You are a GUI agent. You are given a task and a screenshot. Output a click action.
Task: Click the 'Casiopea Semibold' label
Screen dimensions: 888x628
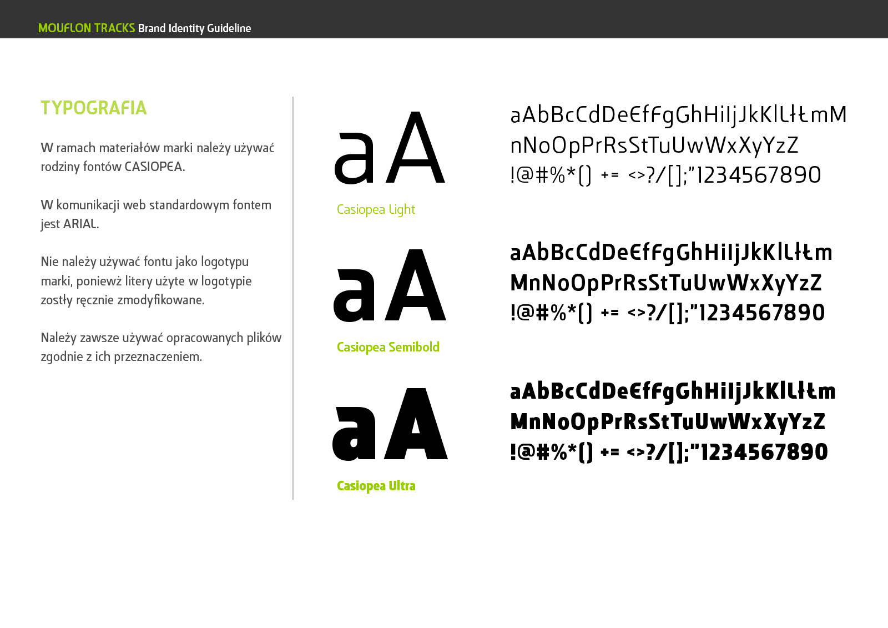click(388, 347)
